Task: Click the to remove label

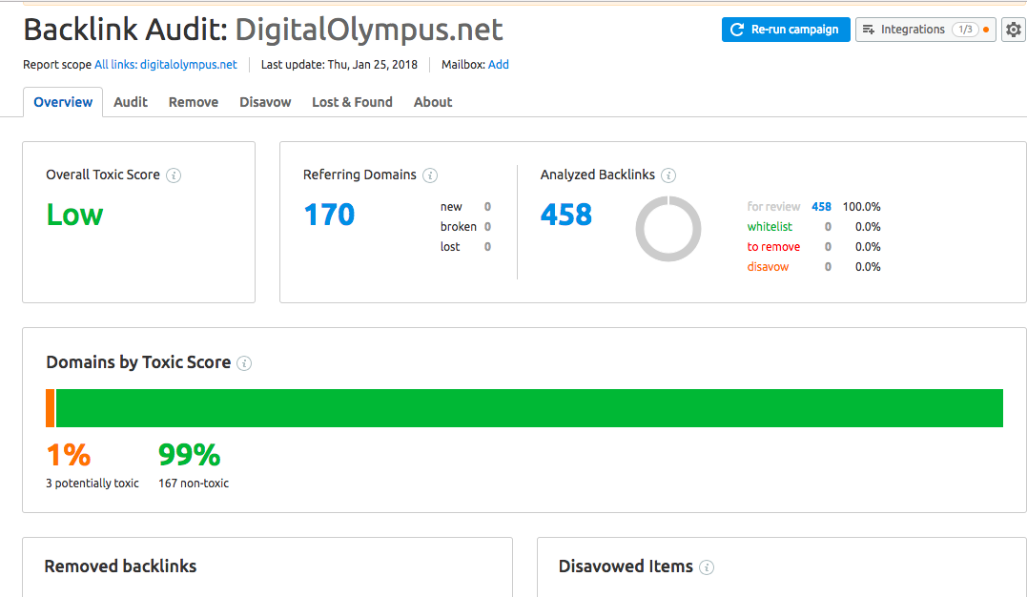Action: coord(773,247)
